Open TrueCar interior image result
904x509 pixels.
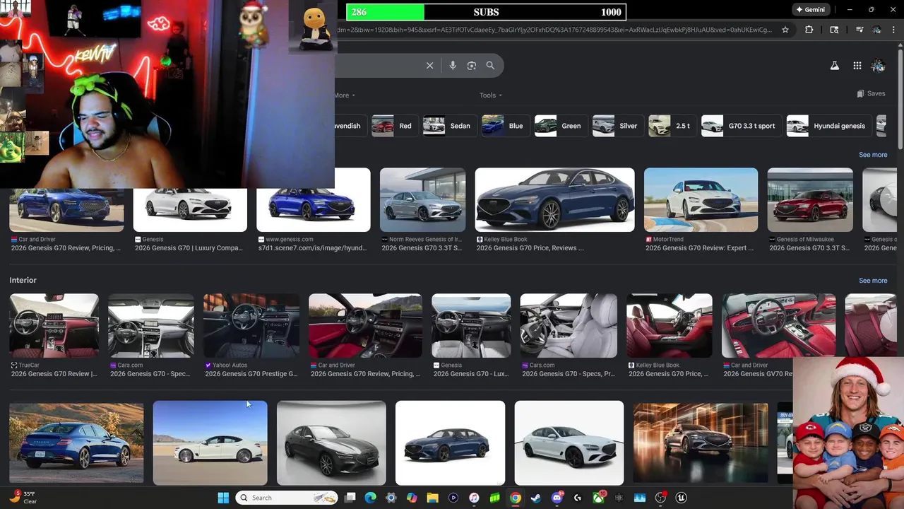coord(54,326)
